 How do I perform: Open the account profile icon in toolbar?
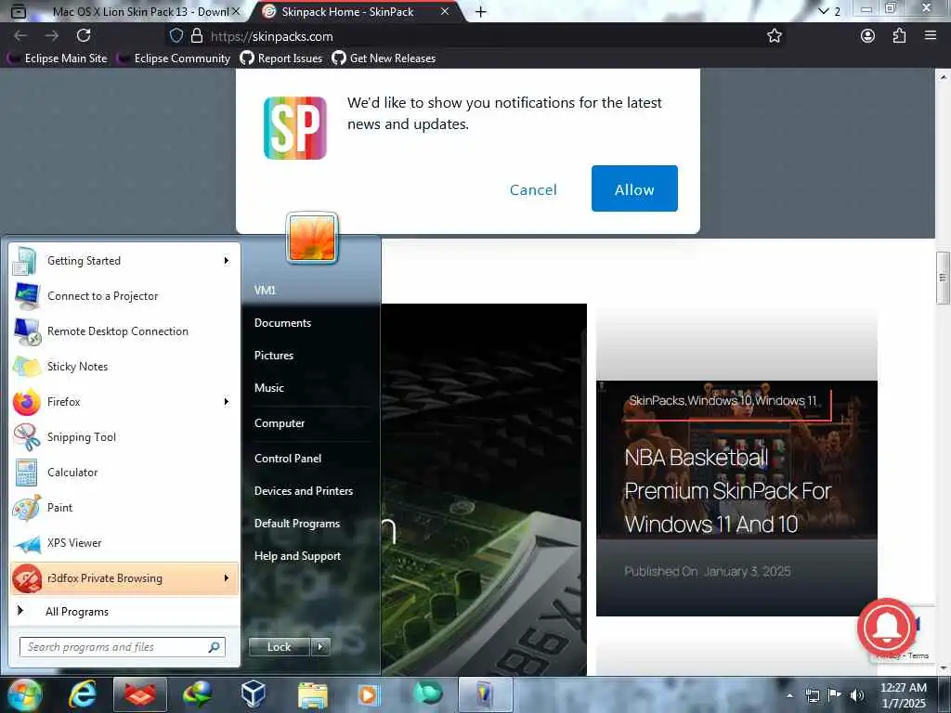pos(868,36)
